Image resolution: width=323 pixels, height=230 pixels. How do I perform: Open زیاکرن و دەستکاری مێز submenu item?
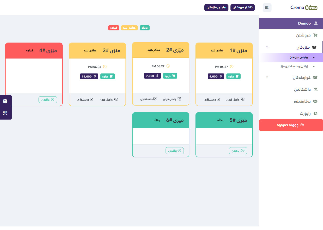295,66
